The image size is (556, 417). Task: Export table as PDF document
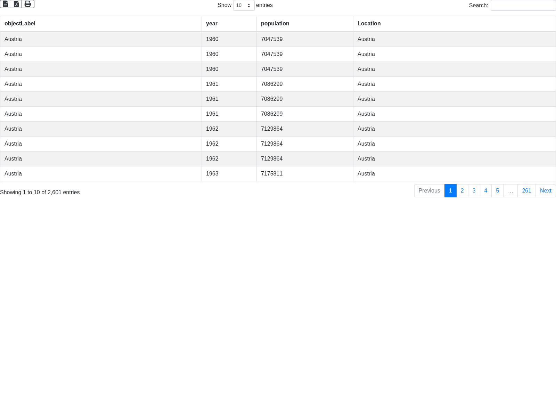pyautogui.click(x=16, y=4)
